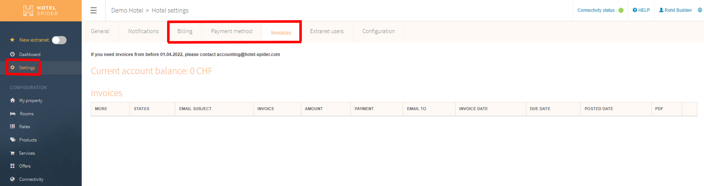Viewport: 704px width, 186px height.
Task: Click the Current account balance text
Action: coord(152,71)
